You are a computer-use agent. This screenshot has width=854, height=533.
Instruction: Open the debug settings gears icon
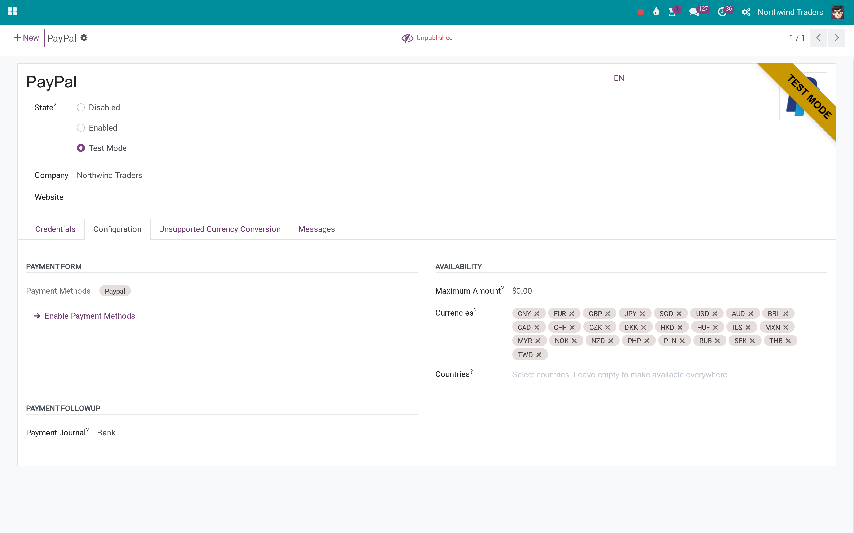[746, 12]
